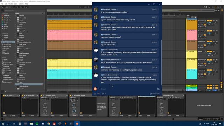Toggle activator of 27 Group track

[209, 51]
